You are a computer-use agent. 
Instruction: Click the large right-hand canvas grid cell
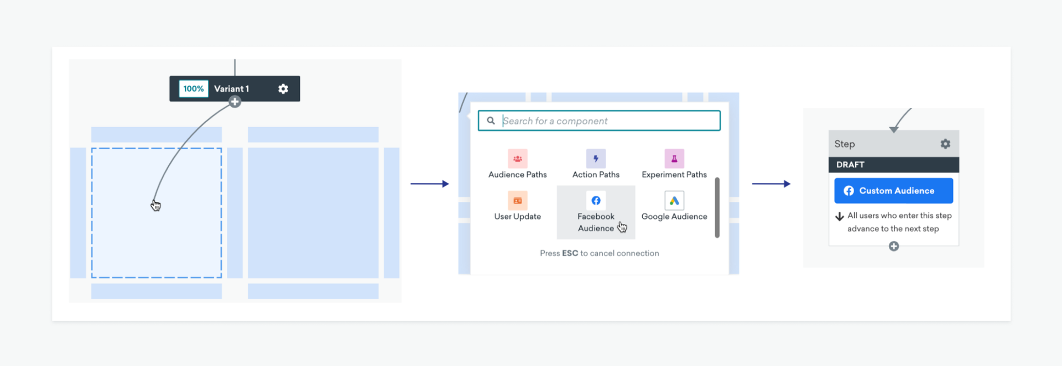[x=313, y=213]
